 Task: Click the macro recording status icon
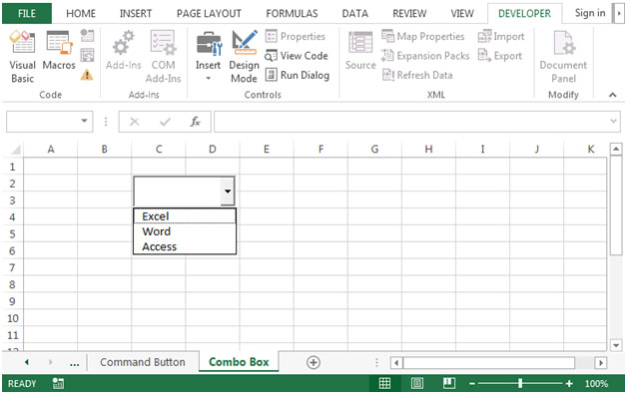(x=58, y=384)
